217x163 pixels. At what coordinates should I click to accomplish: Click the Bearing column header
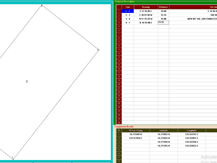click(146, 7)
